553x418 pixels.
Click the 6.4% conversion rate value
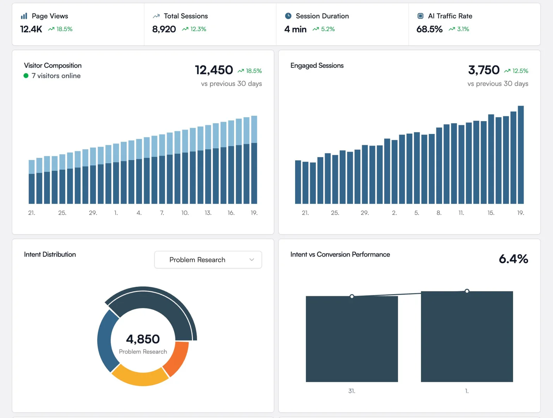pos(513,259)
